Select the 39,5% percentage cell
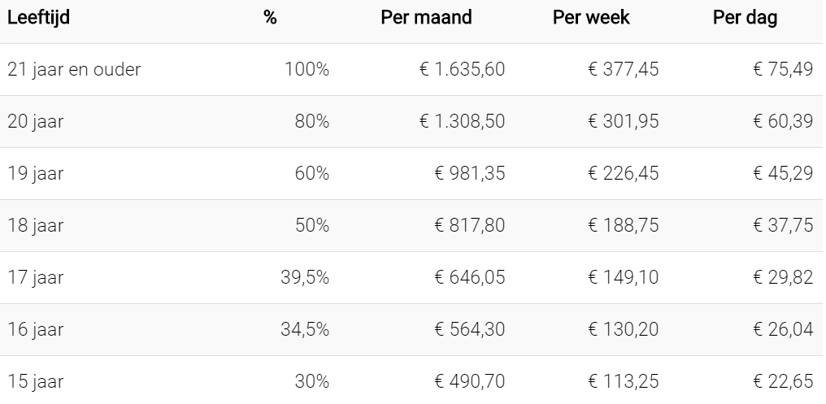This screenshot has height=404, width=826. (x=306, y=278)
